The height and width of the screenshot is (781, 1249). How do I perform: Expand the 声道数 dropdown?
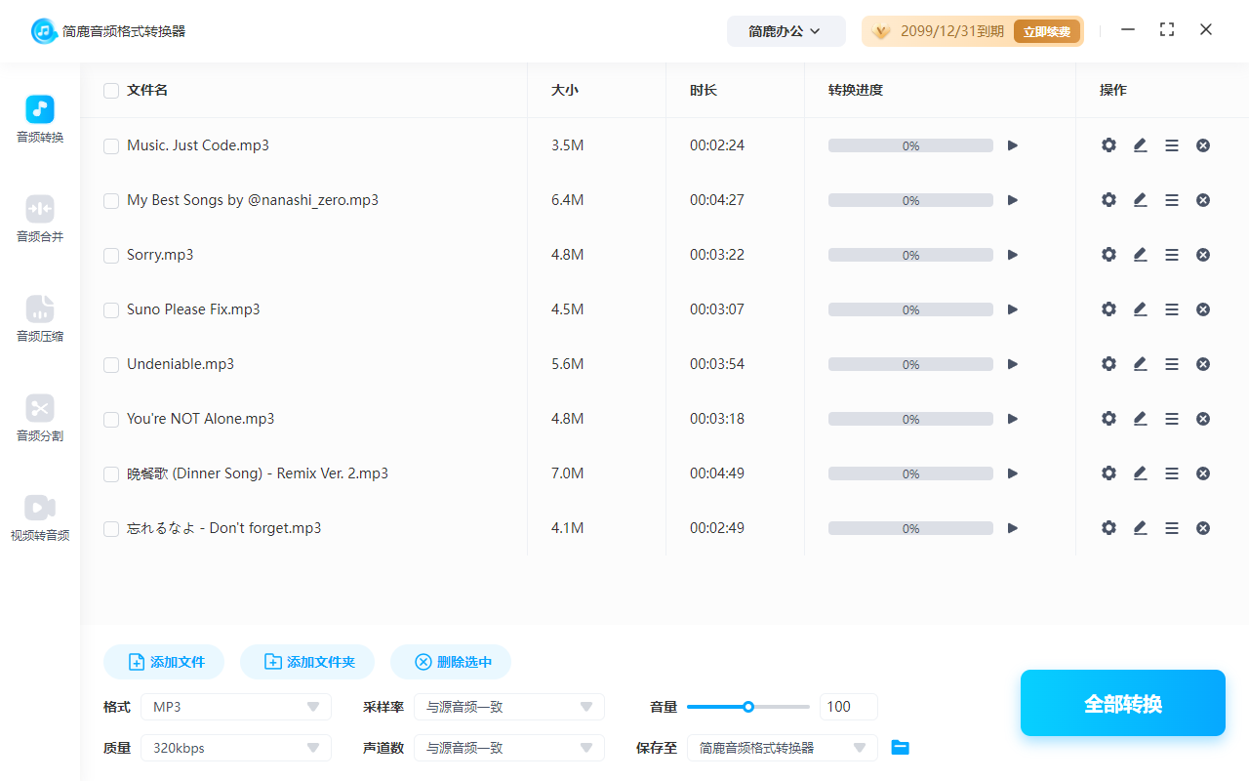509,748
